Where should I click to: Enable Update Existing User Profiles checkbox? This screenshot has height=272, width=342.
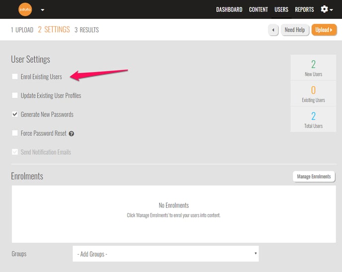(15, 95)
